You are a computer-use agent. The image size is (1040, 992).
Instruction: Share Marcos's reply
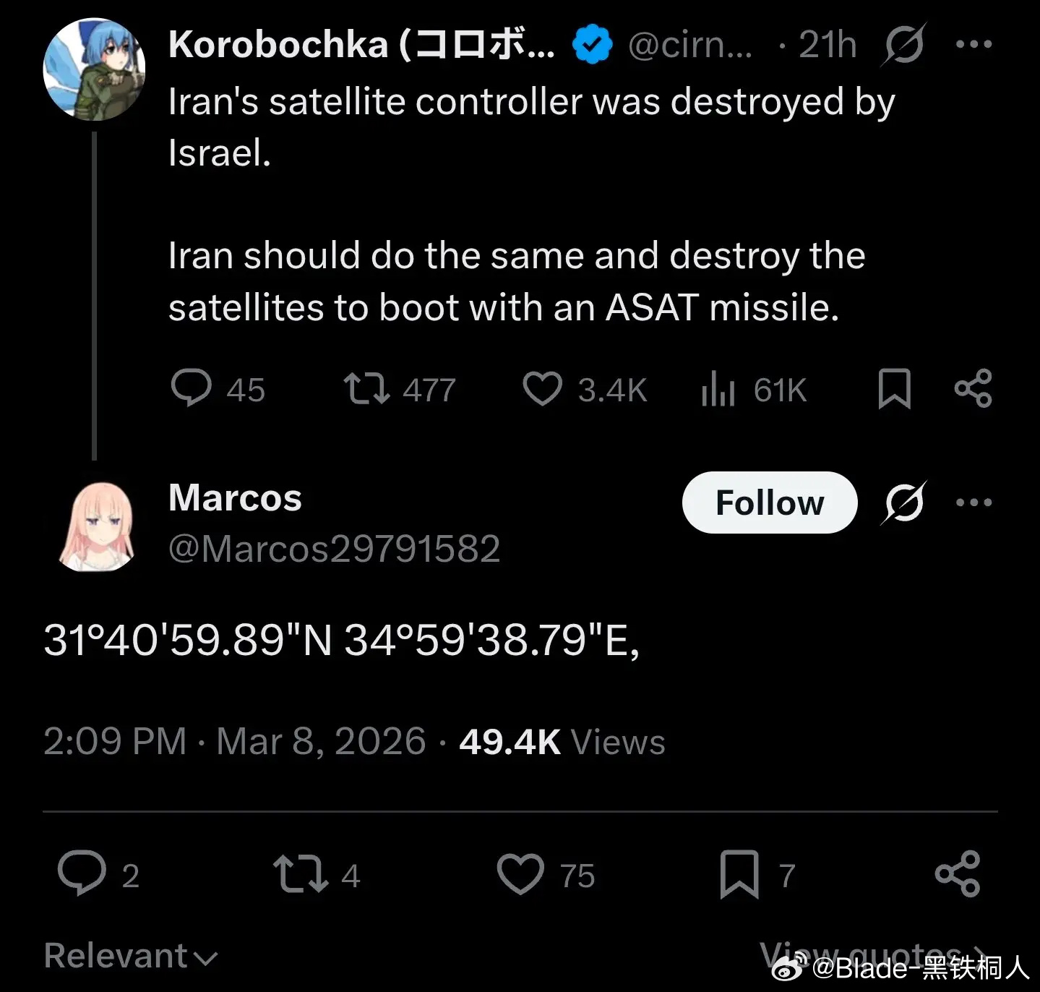958,873
